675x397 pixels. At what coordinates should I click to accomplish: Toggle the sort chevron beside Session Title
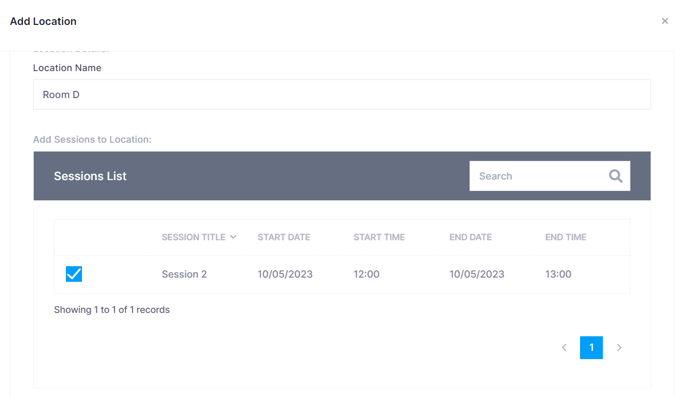coord(233,237)
